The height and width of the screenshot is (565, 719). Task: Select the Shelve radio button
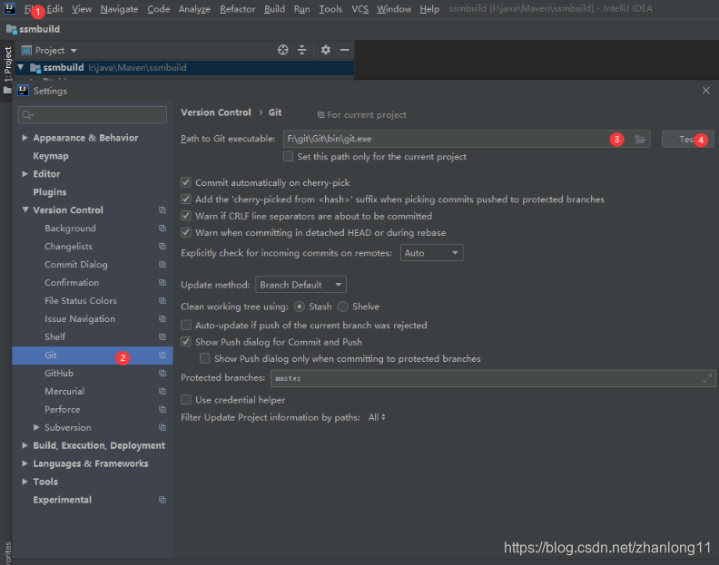[343, 307]
